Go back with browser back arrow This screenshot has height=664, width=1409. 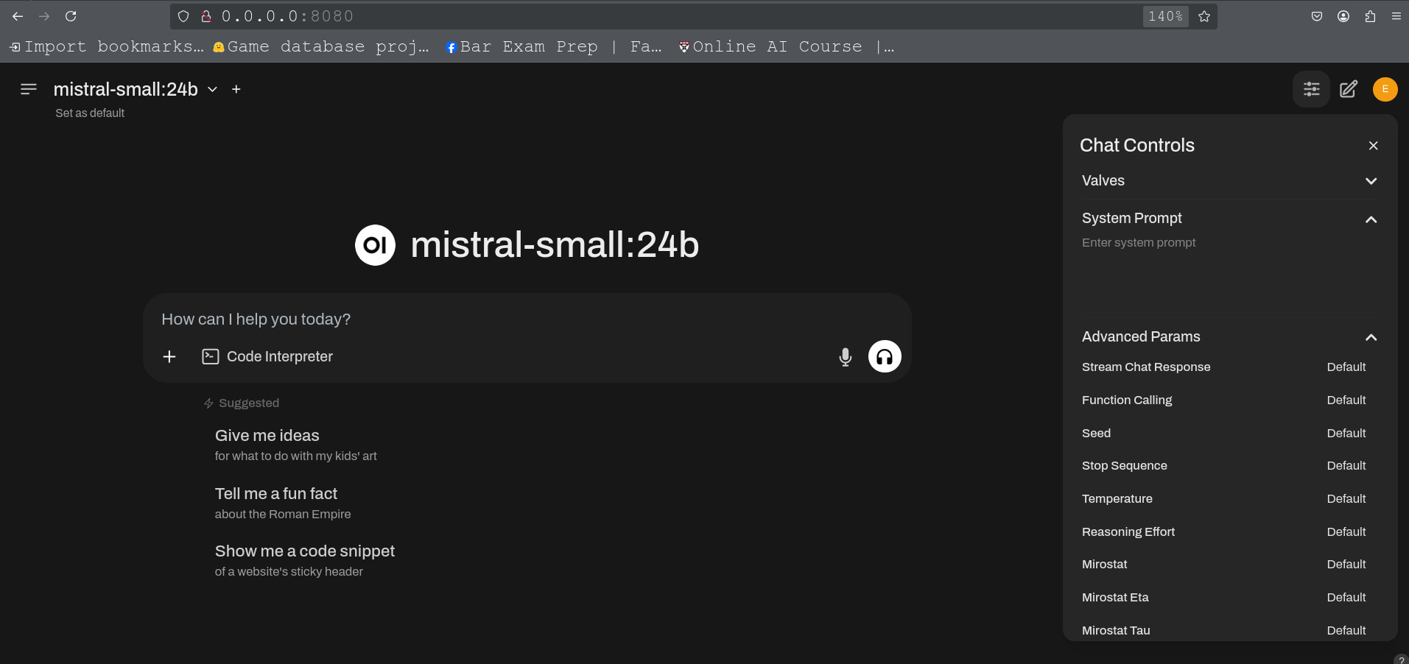tap(18, 16)
